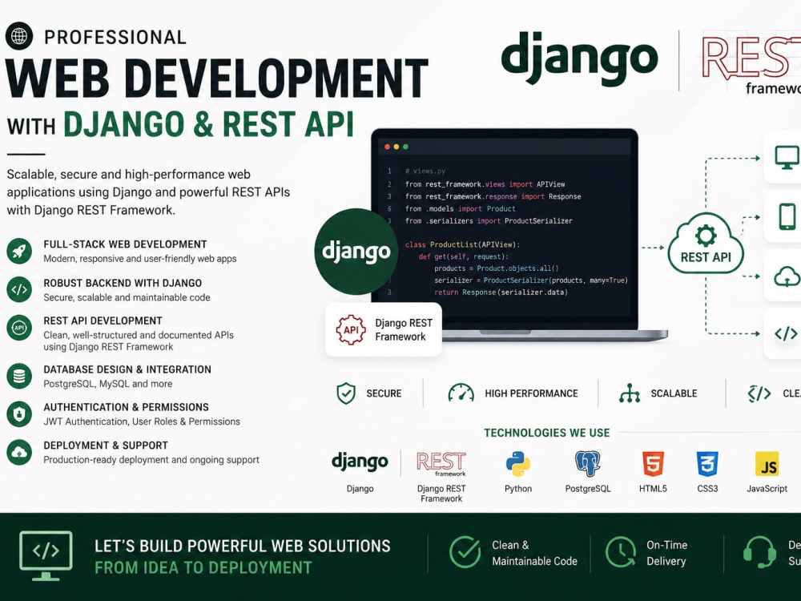Click the green dot in the code window

coord(405,147)
